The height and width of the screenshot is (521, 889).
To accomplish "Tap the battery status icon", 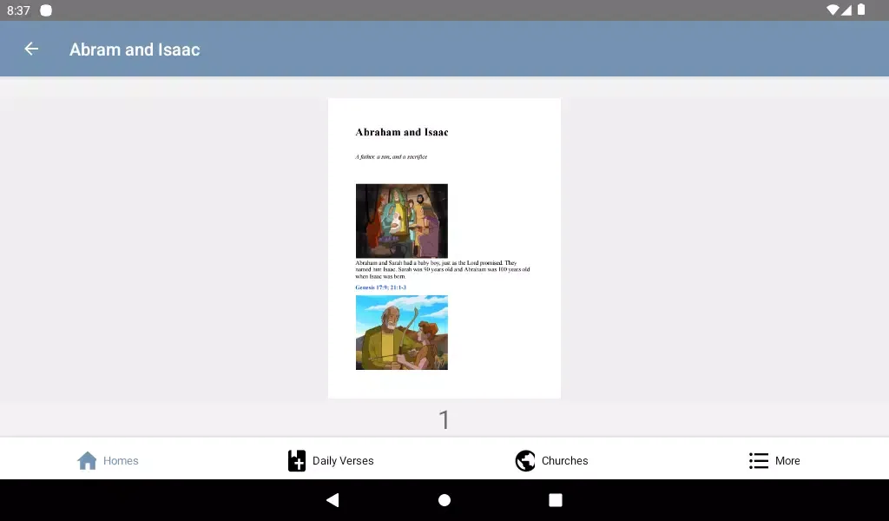I will [x=861, y=10].
